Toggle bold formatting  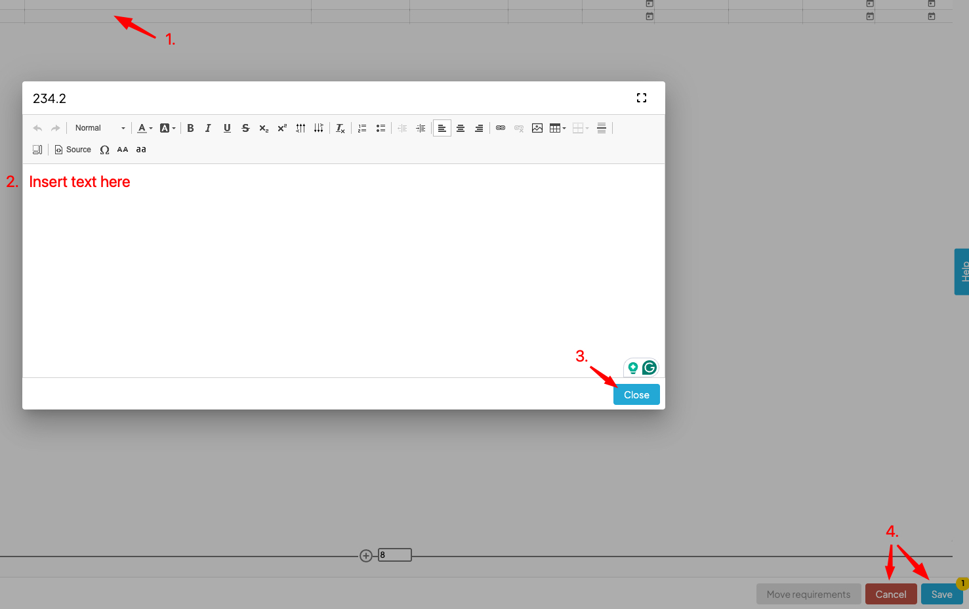[190, 128]
